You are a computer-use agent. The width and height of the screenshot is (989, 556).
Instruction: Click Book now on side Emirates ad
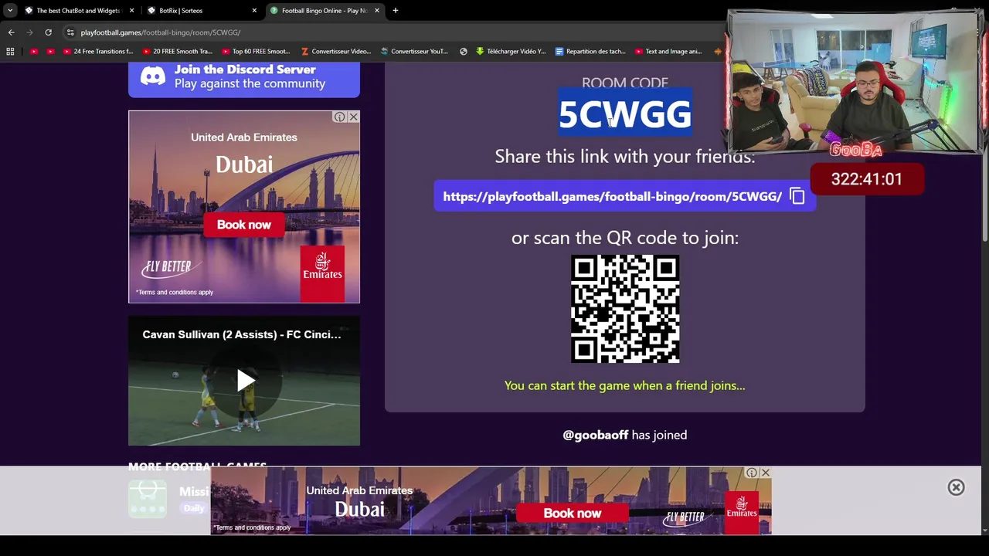pos(244,225)
